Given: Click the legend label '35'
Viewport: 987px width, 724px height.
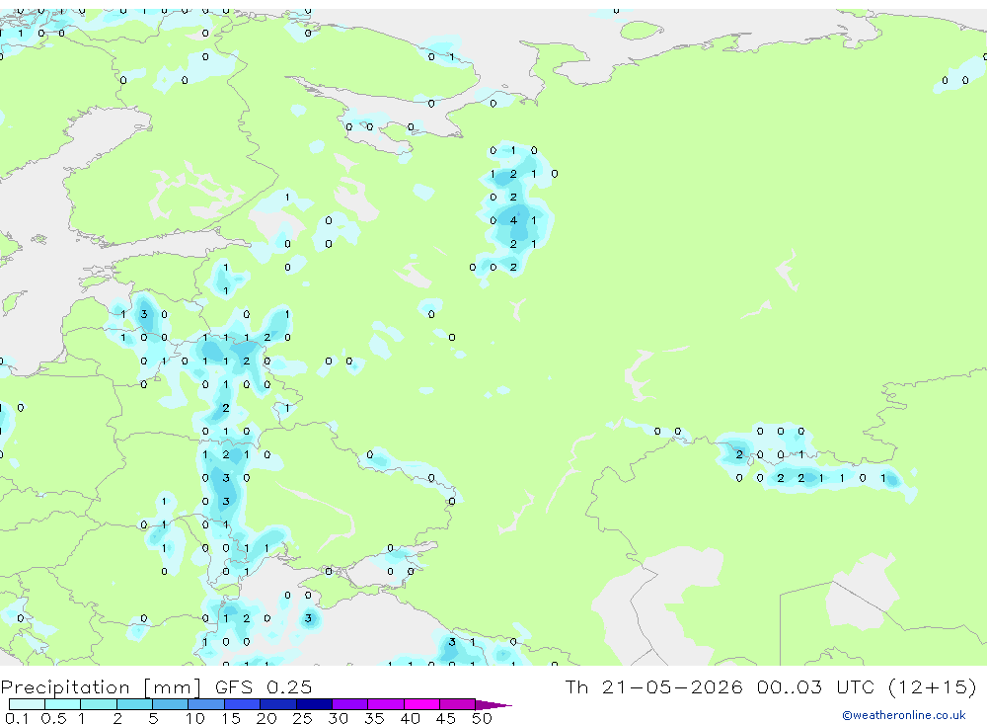Looking at the screenshot, I should (374, 718).
